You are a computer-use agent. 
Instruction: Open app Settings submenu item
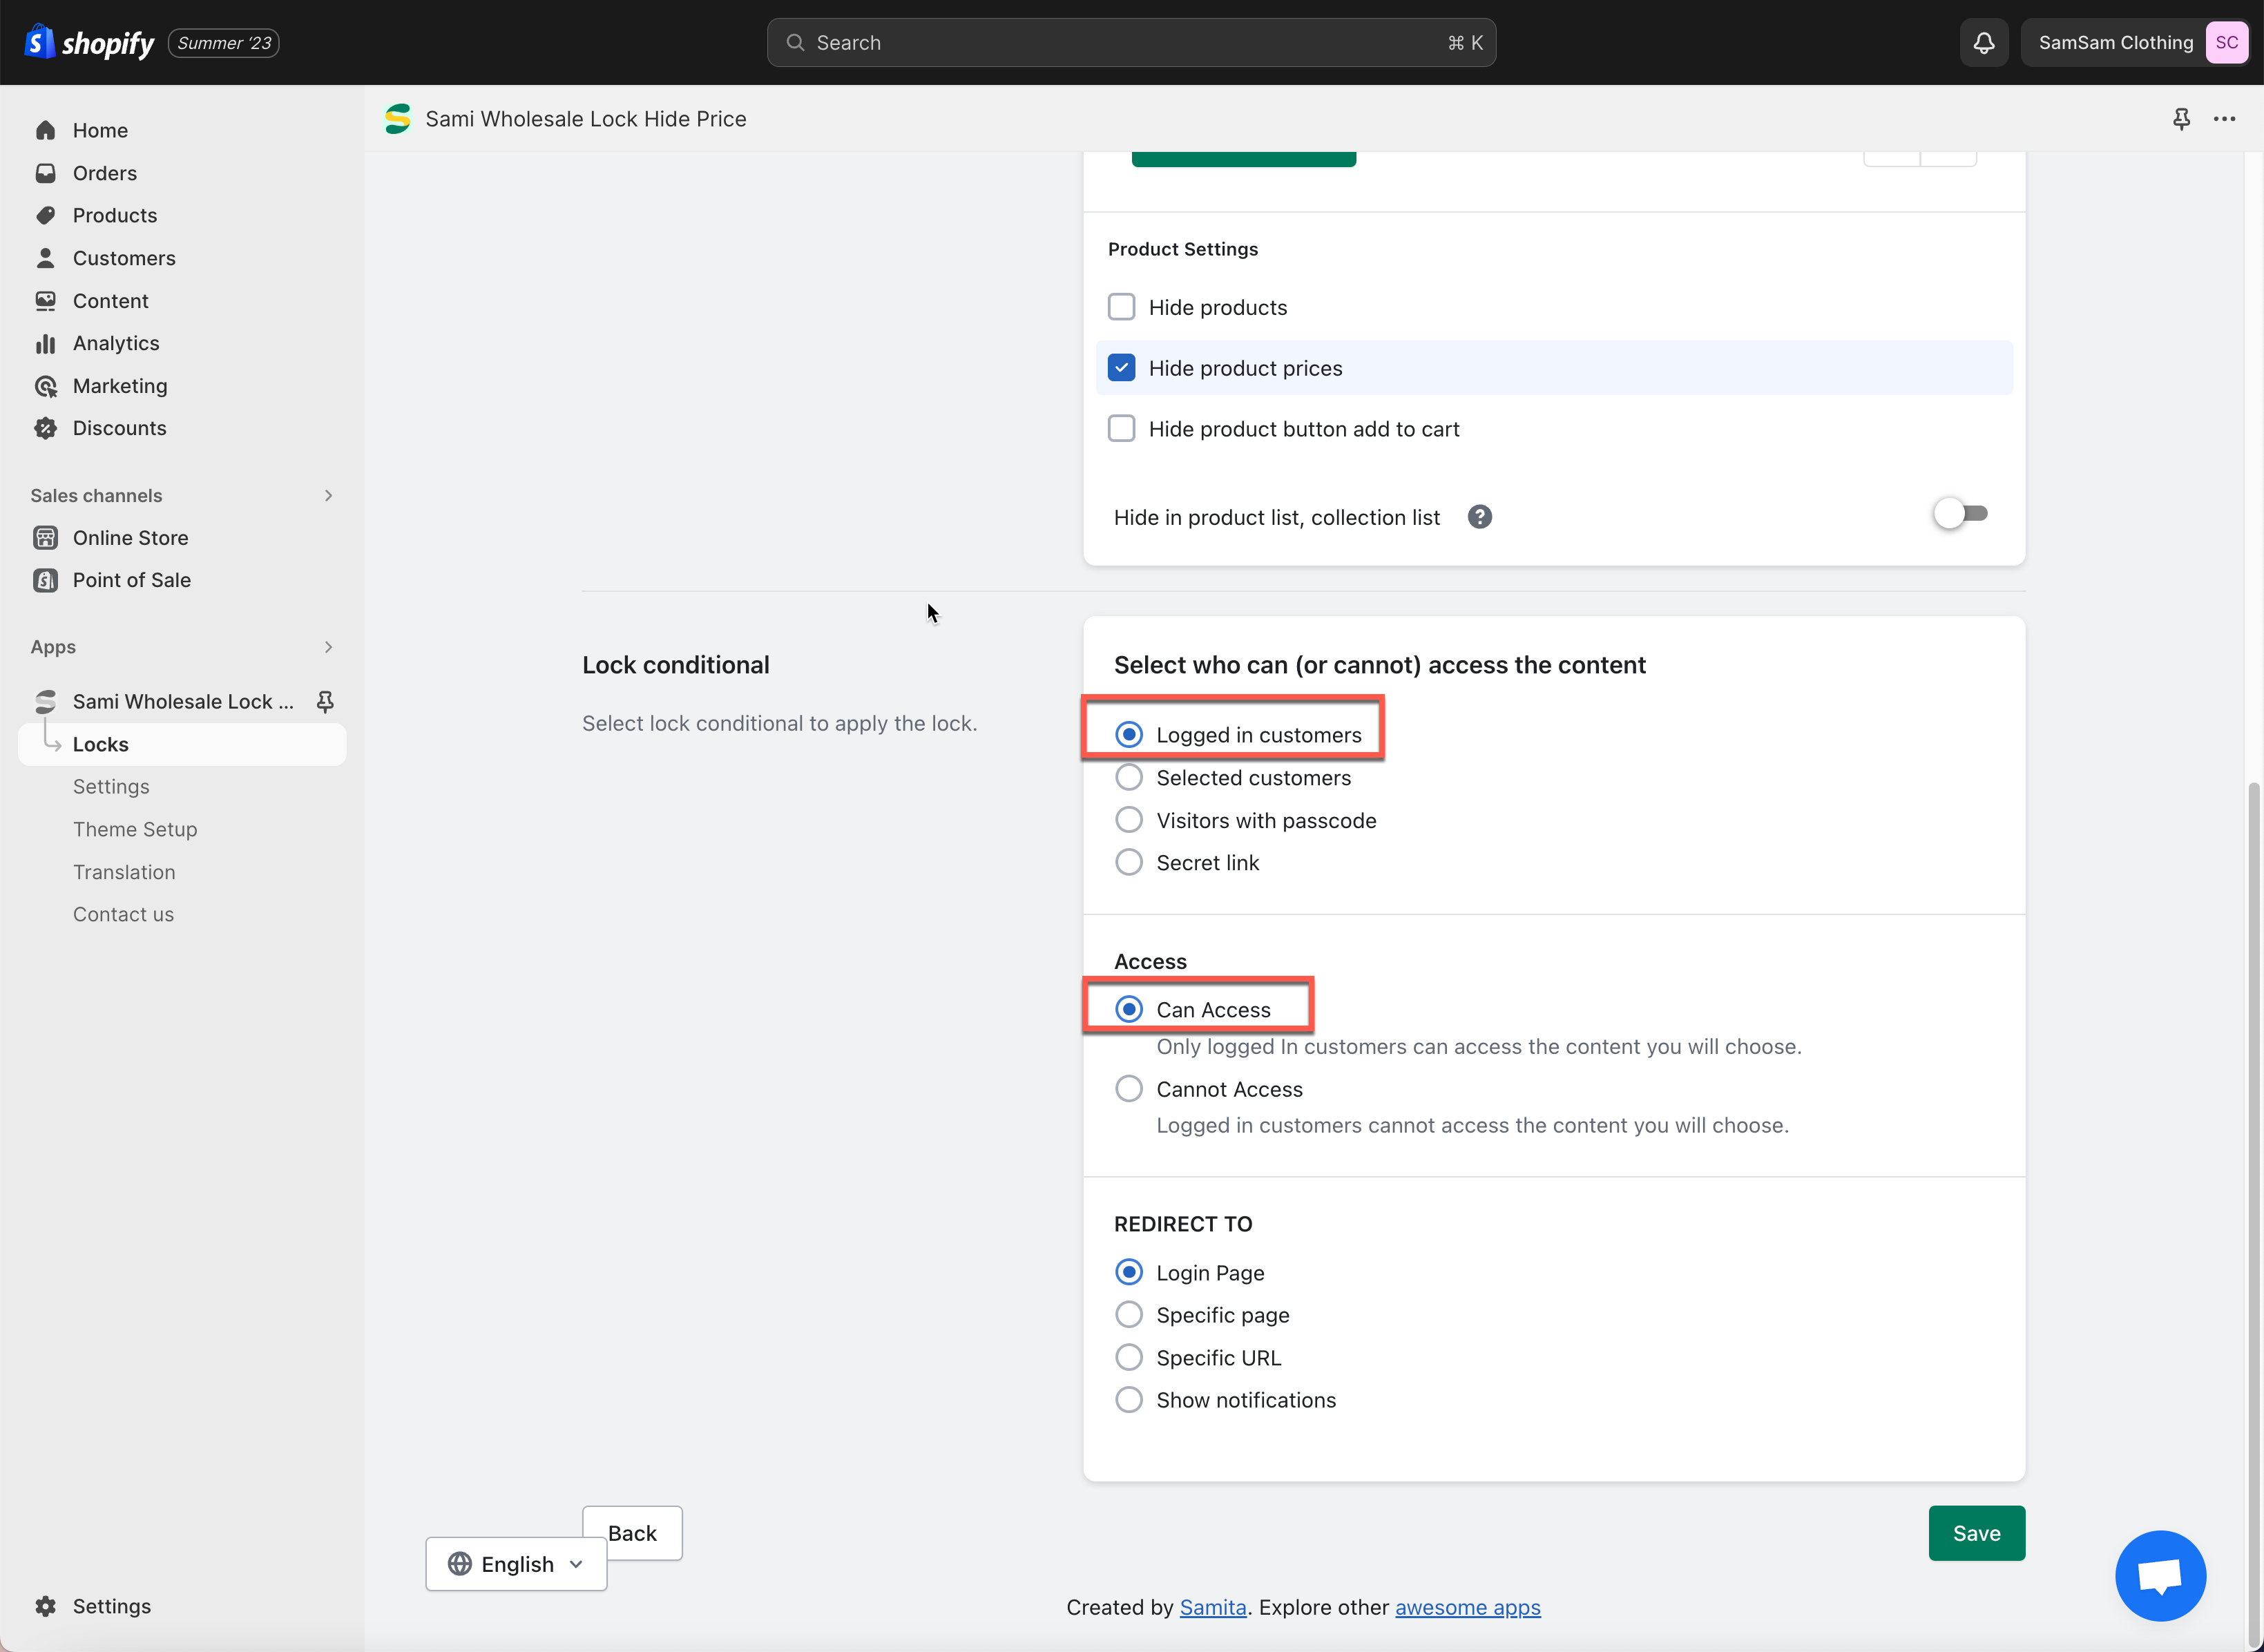tap(111, 787)
